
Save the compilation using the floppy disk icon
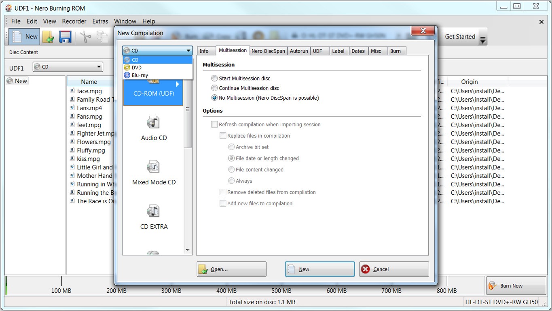65,36
